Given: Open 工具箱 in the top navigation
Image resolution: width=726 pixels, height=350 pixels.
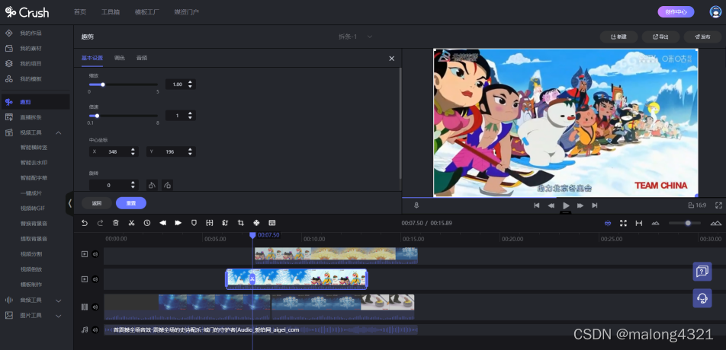Looking at the screenshot, I should [x=111, y=12].
